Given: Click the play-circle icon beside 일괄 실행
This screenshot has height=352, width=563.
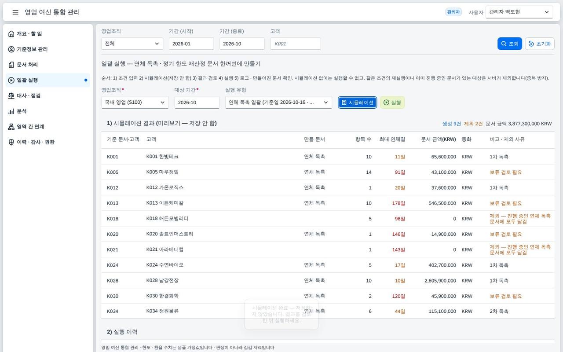Looking at the screenshot, I should [11, 80].
